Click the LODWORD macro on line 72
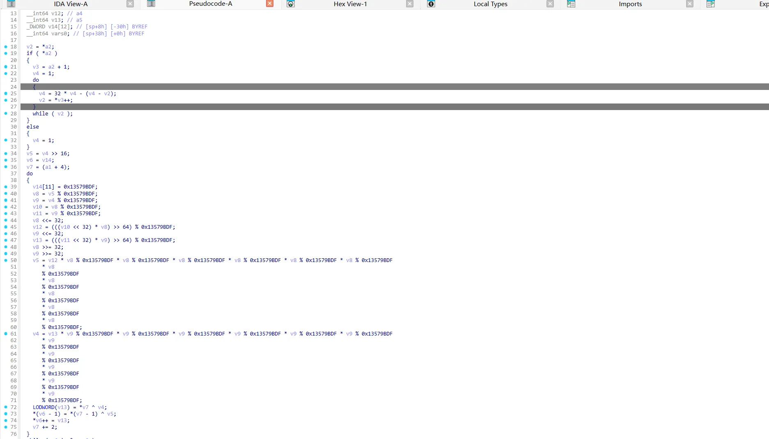The height and width of the screenshot is (439, 769). (x=44, y=407)
